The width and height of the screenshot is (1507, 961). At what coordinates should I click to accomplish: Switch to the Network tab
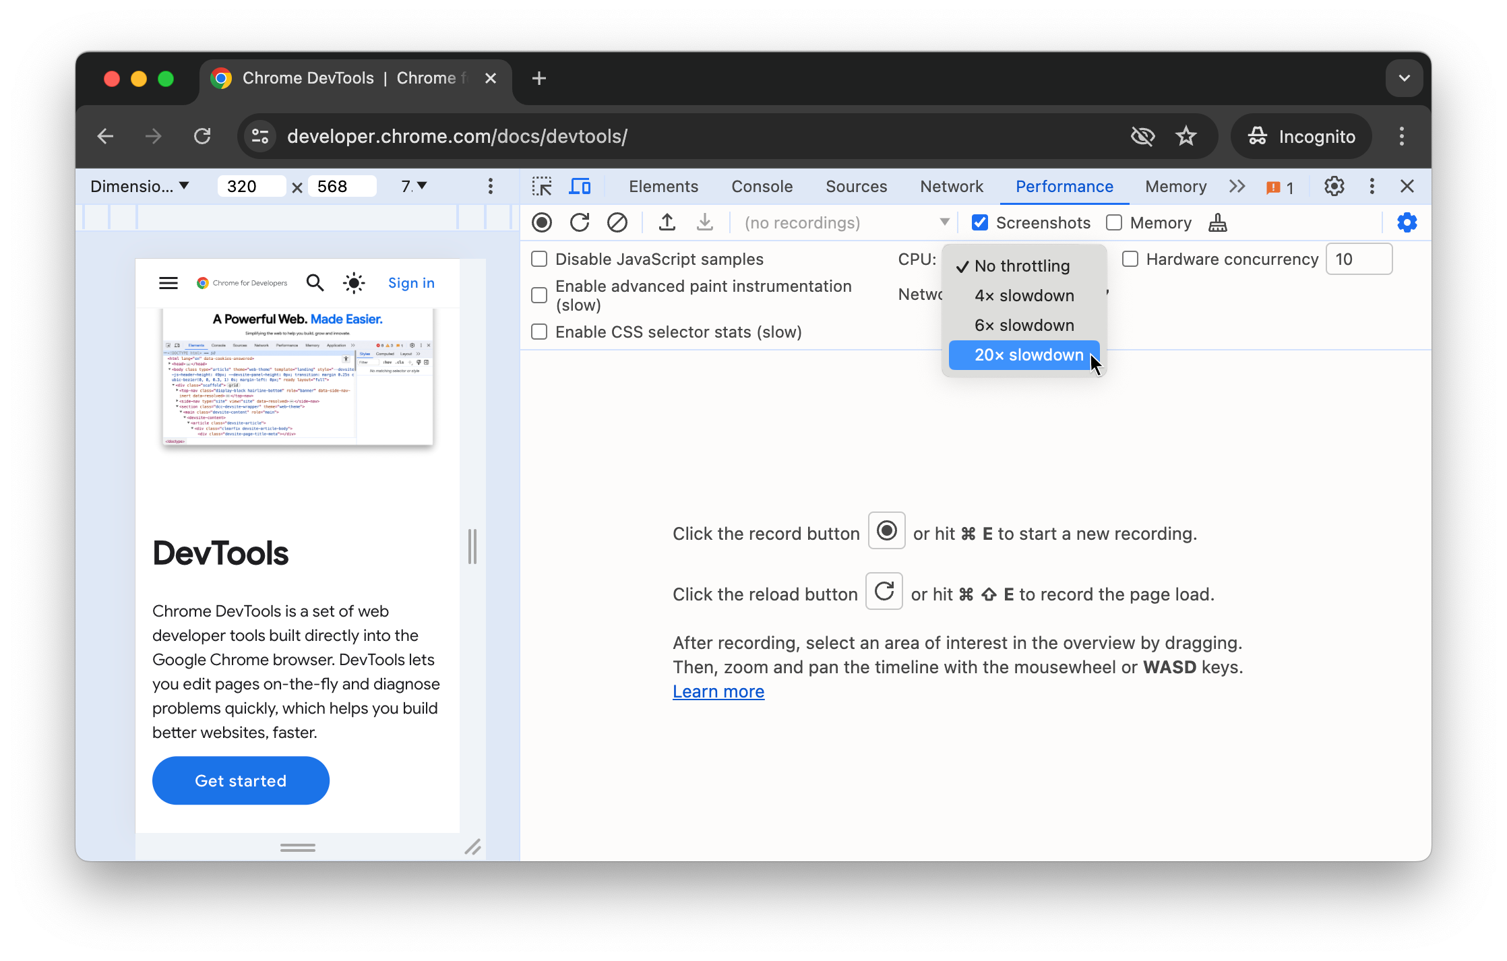[x=951, y=185]
